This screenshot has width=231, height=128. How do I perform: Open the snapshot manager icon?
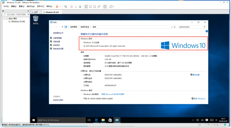tap(80, 7)
